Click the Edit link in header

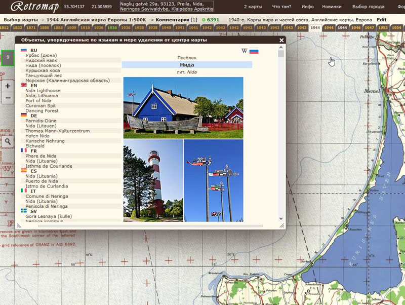381,20
